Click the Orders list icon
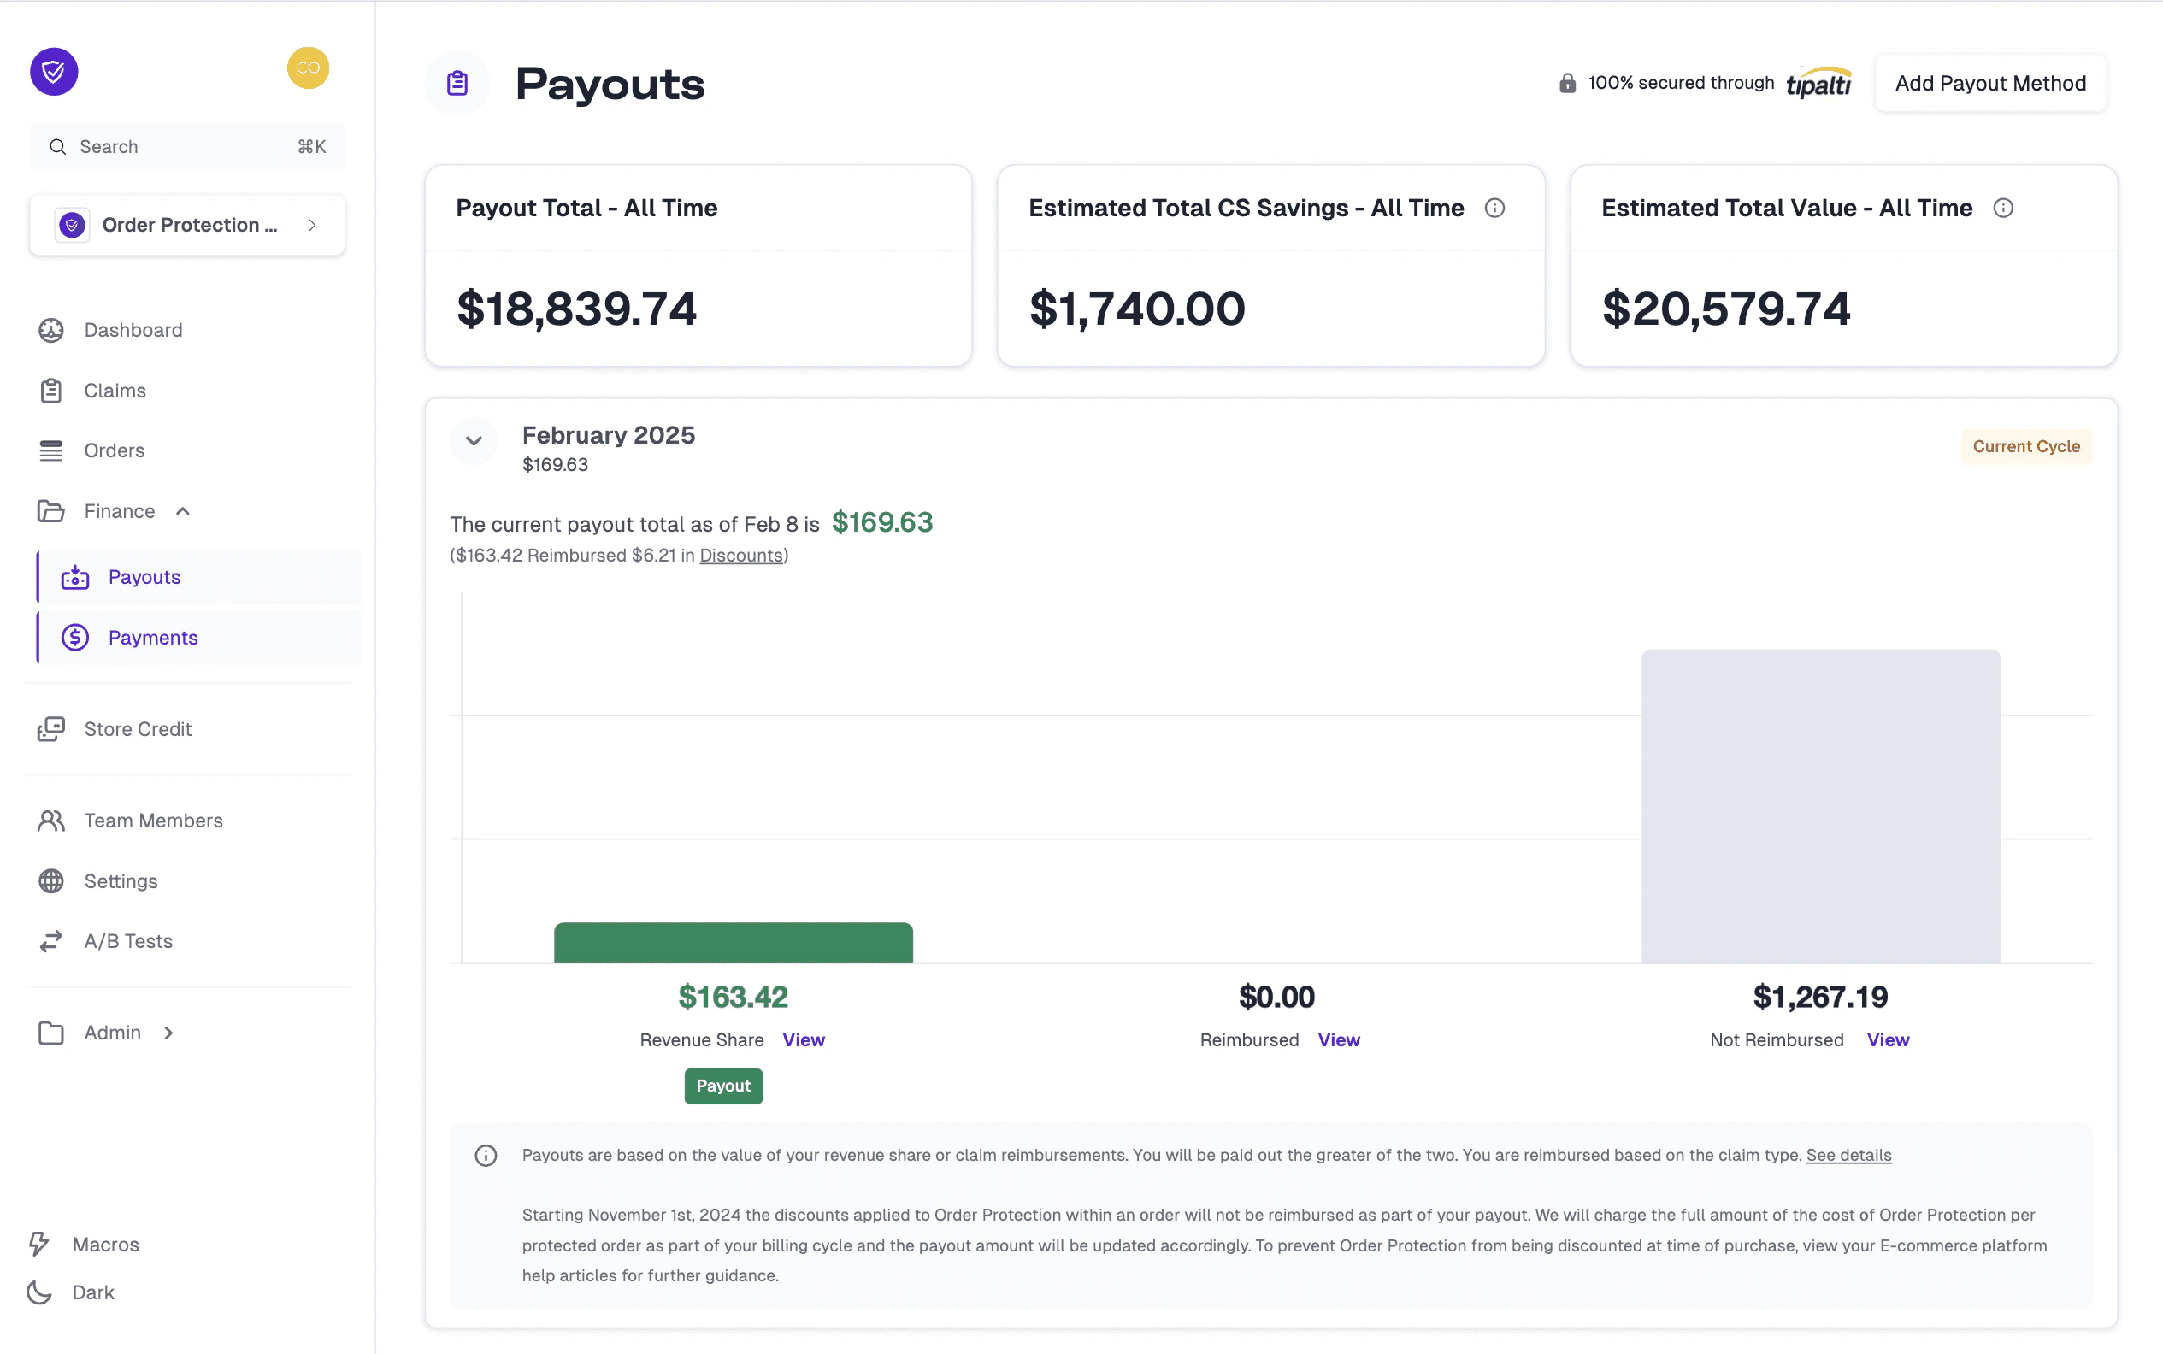This screenshot has height=1354, width=2163. [x=51, y=450]
